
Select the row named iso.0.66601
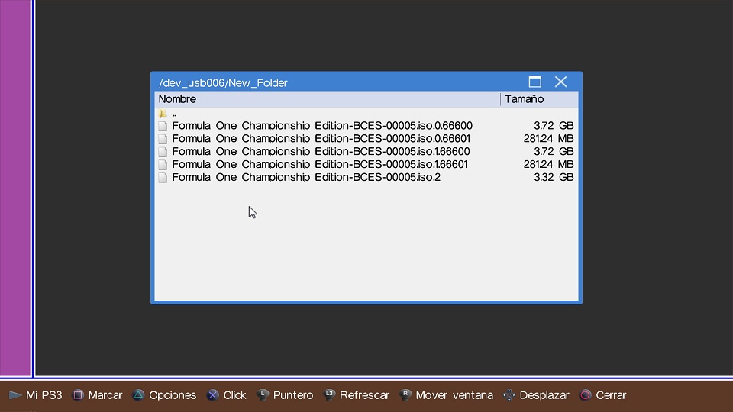point(366,139)
